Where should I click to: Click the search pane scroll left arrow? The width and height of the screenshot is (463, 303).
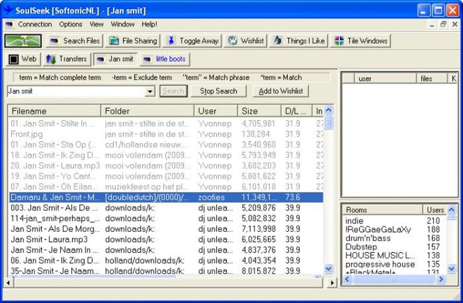(8, 283)
